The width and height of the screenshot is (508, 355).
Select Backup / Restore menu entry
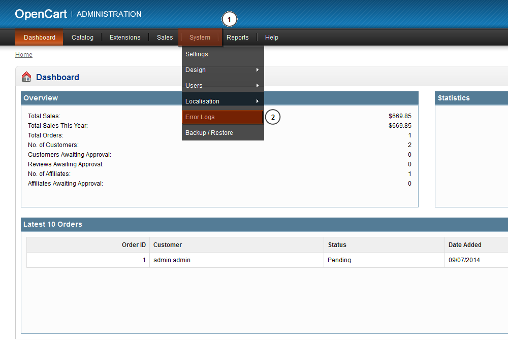(223, 132)
